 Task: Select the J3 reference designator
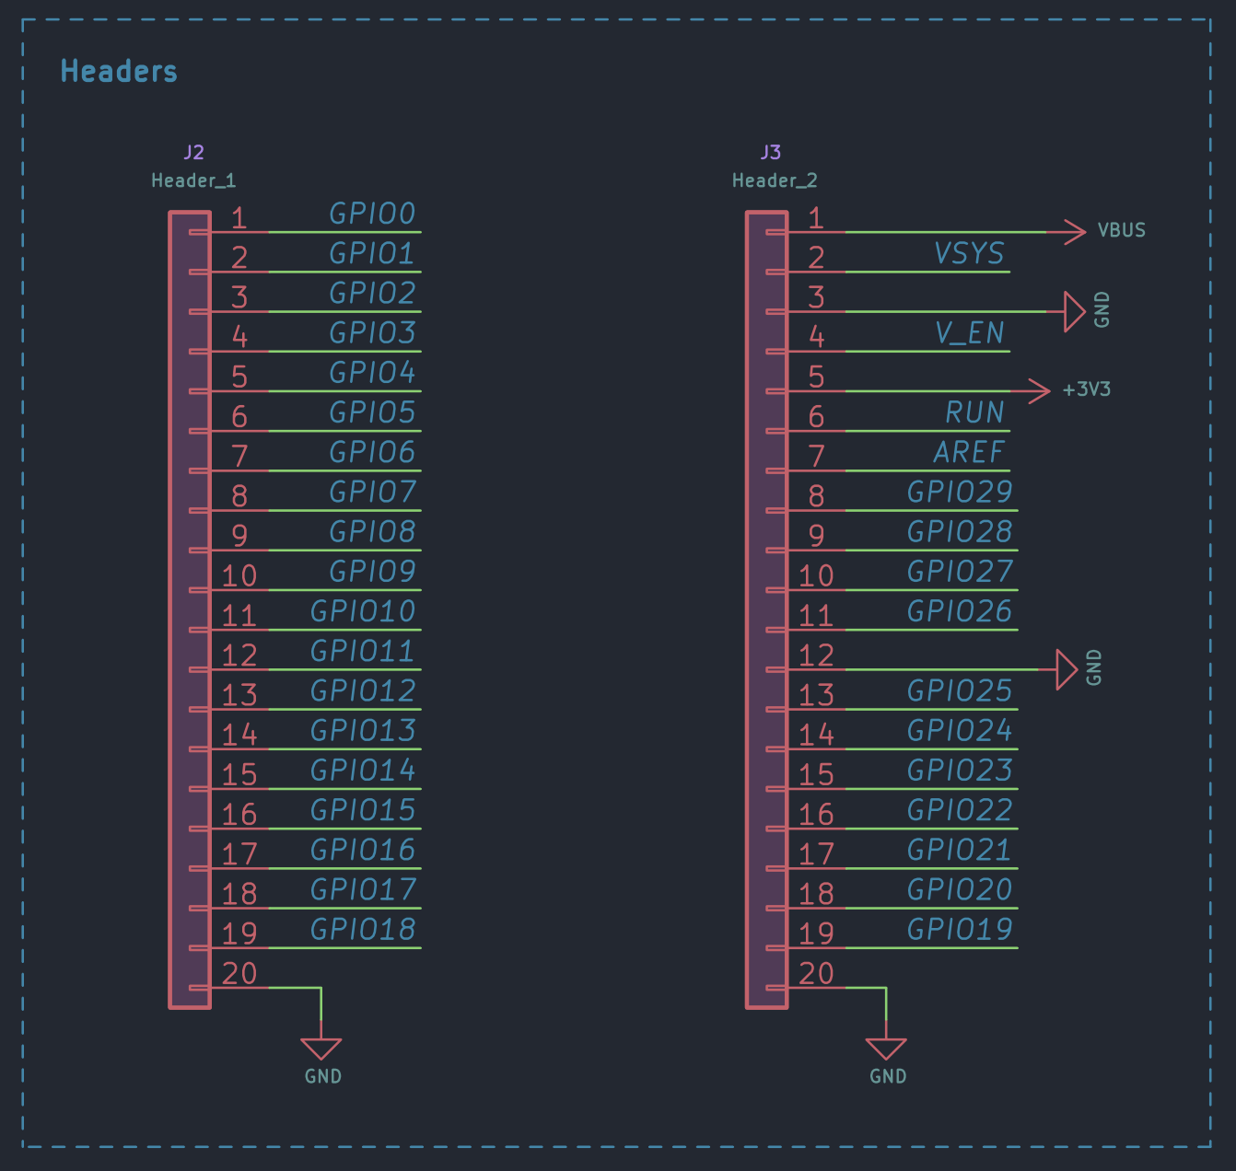771,152
